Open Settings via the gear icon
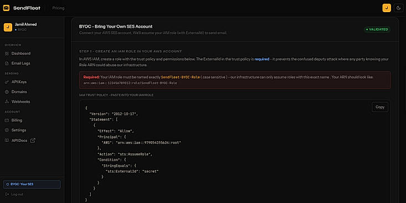 (7, 130)
